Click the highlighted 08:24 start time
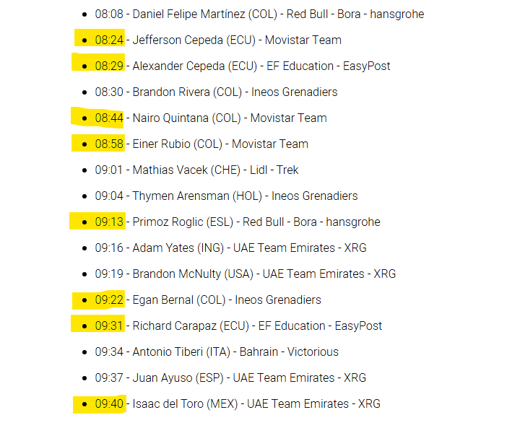Screen dimensions: 507x428 (x=109, y=40)
